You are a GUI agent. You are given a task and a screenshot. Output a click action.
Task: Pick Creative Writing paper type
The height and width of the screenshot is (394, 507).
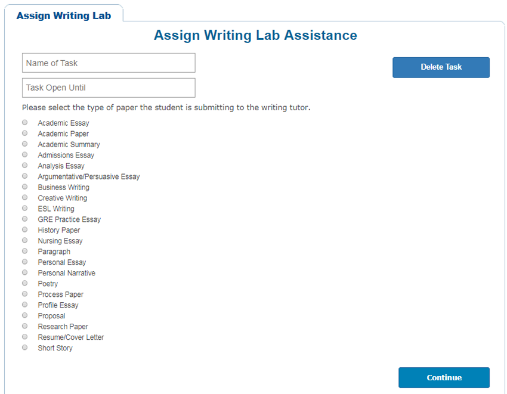point(24,197)
